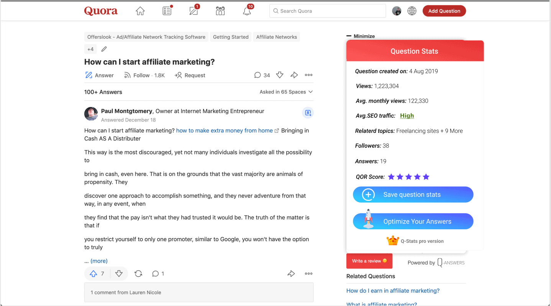
Task: Toggle Follow on the question
Action: coord(144,76)
